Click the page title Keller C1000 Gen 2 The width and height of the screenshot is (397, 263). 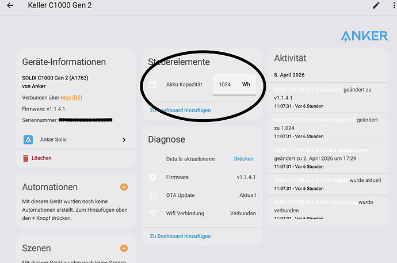[60, 5]
